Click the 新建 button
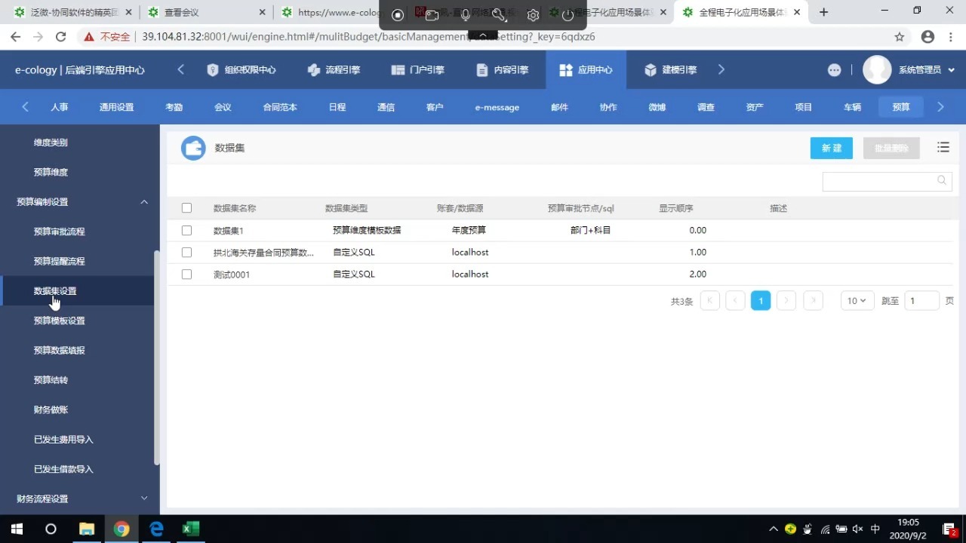The height and width of the screenshot is (543, 966). coord(832,148)
